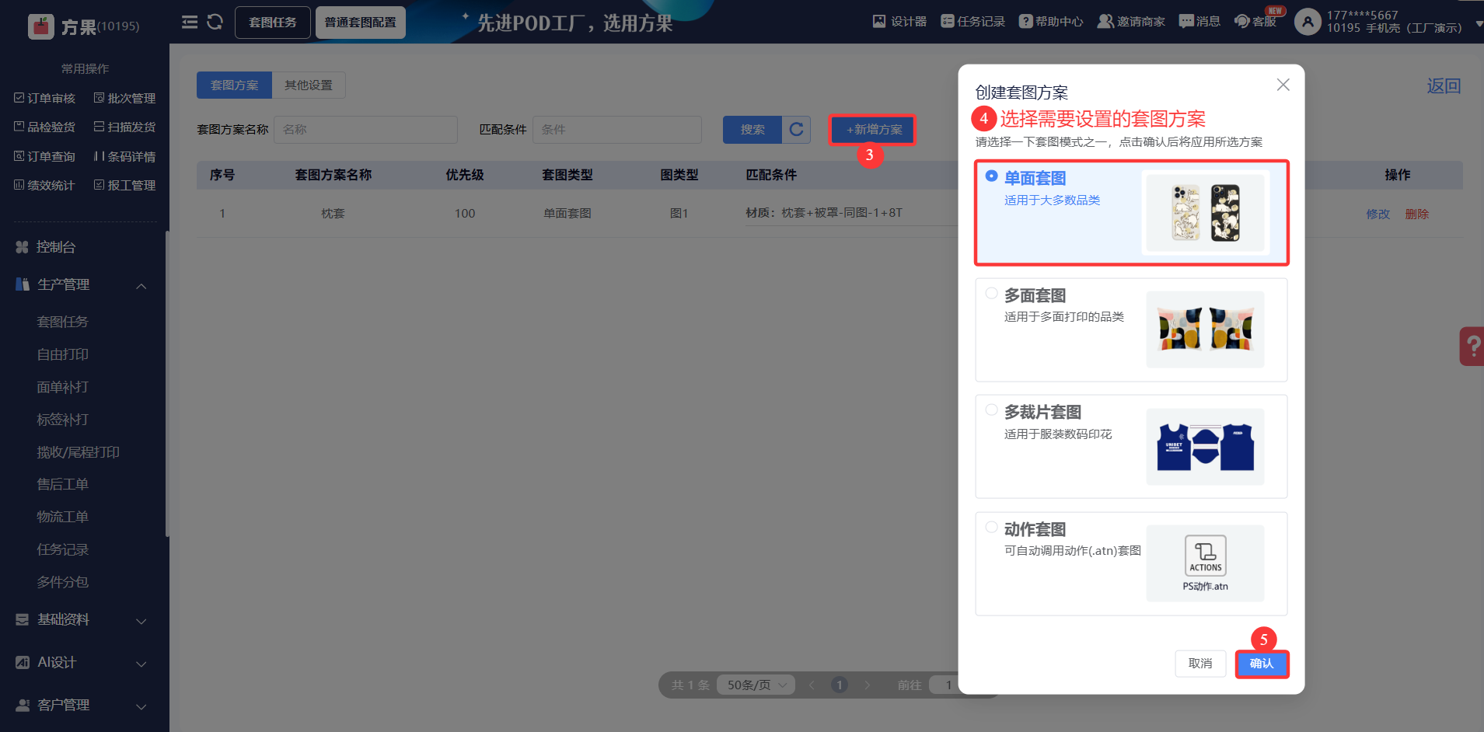This screenshot has height=732, width=1484.
Task: Focus the 匹配条件 input field
Action: coord(617,130)
